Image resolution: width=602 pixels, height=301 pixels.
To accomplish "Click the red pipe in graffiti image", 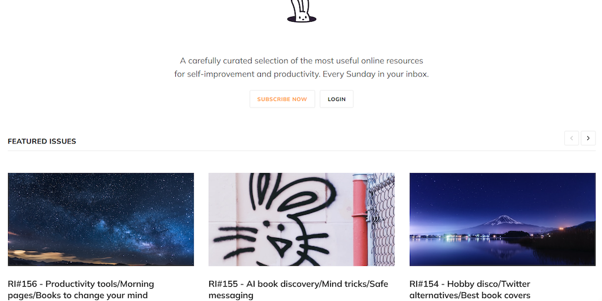I will coord(360,220).
